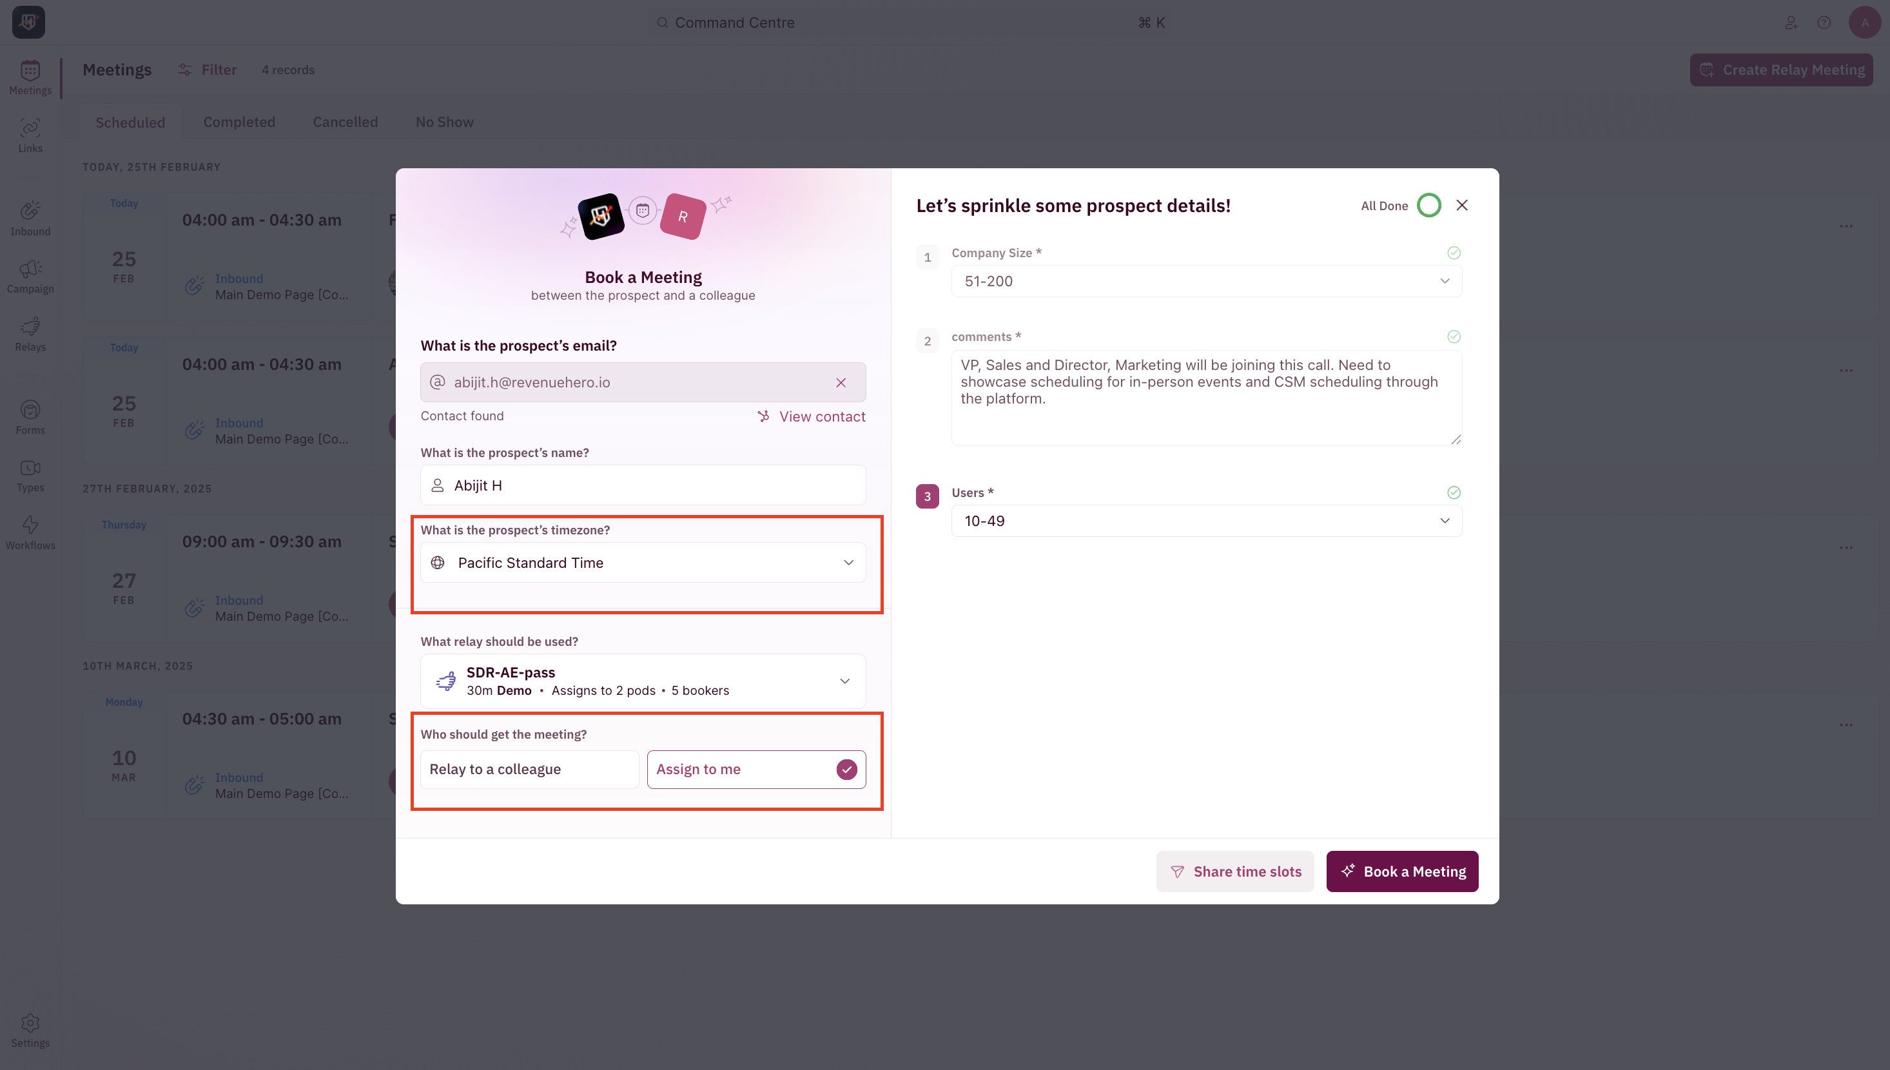Viewport: 1890px width, 1070px height.
Task: Switch to the No Show tab
Action: click(445, 122)
